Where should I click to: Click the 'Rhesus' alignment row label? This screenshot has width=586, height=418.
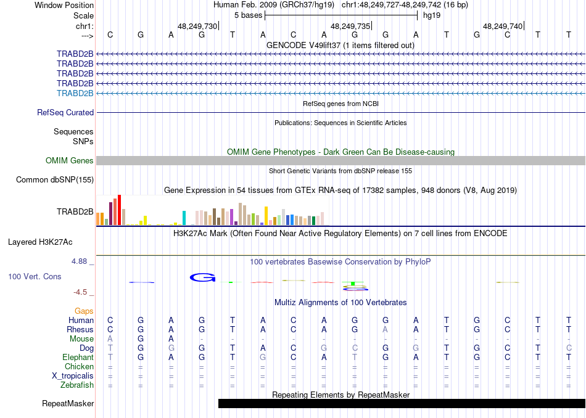pos(80,330)
